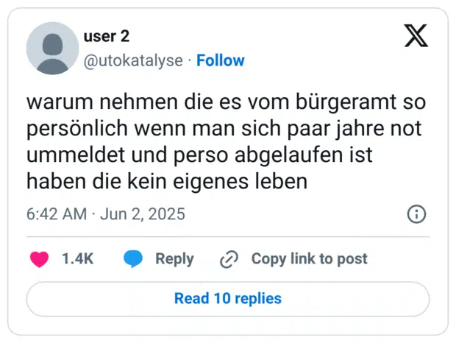The height and width of the screenshot is (343, 456).
Task: Click the blue speech bubble reply icon
Action: pyautogui.click(x=133, y=259)
